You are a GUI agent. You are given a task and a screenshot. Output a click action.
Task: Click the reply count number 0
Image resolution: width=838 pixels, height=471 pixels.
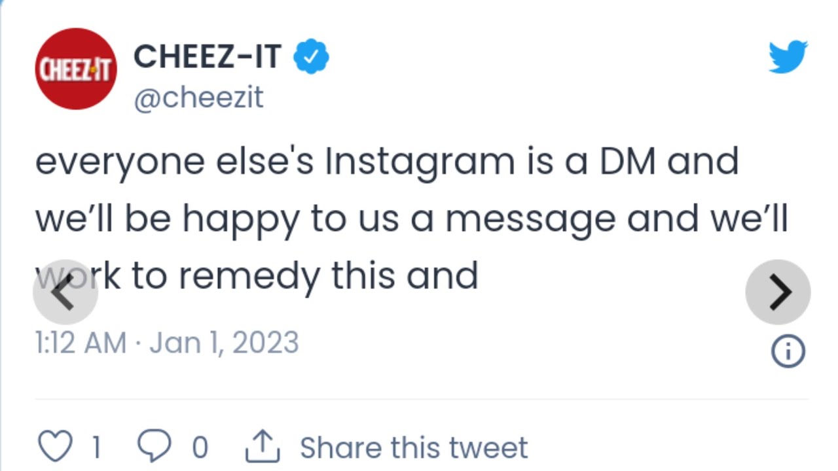(x=200, y=448)
